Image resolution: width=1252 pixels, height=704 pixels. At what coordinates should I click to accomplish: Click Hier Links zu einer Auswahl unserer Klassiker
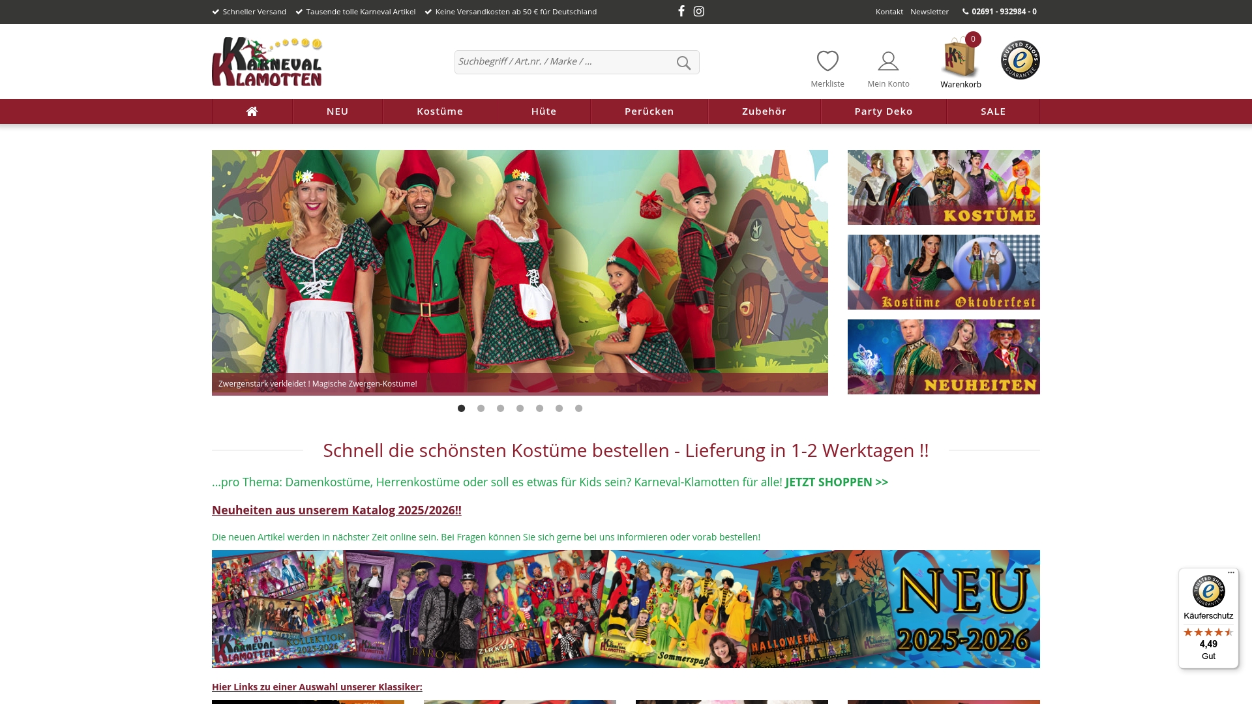point(317,687)
